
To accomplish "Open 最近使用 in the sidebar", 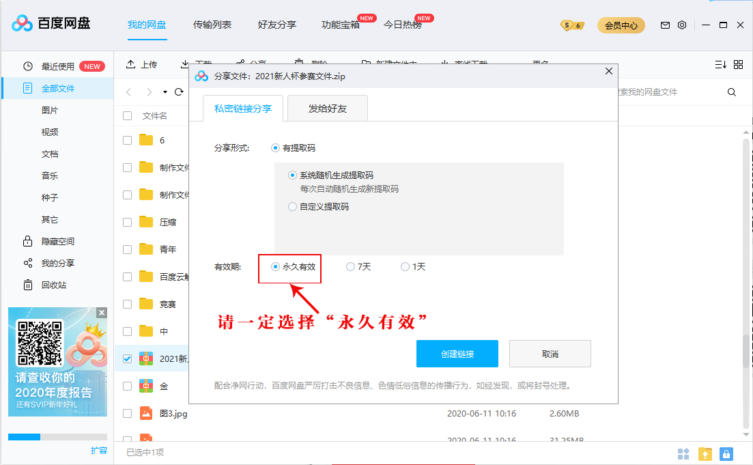I will pyautogui.click(x=57, y=66).
